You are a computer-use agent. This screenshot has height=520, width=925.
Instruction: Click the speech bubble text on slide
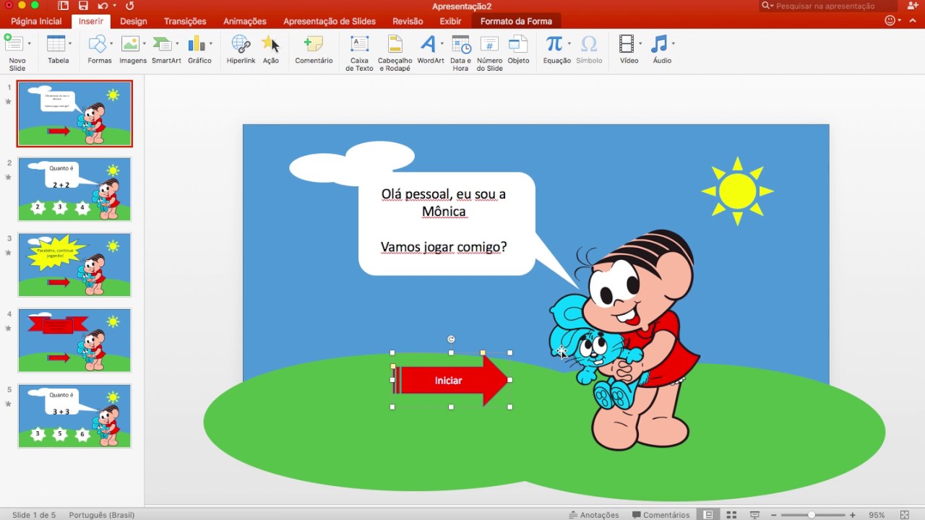pos(444,220)
